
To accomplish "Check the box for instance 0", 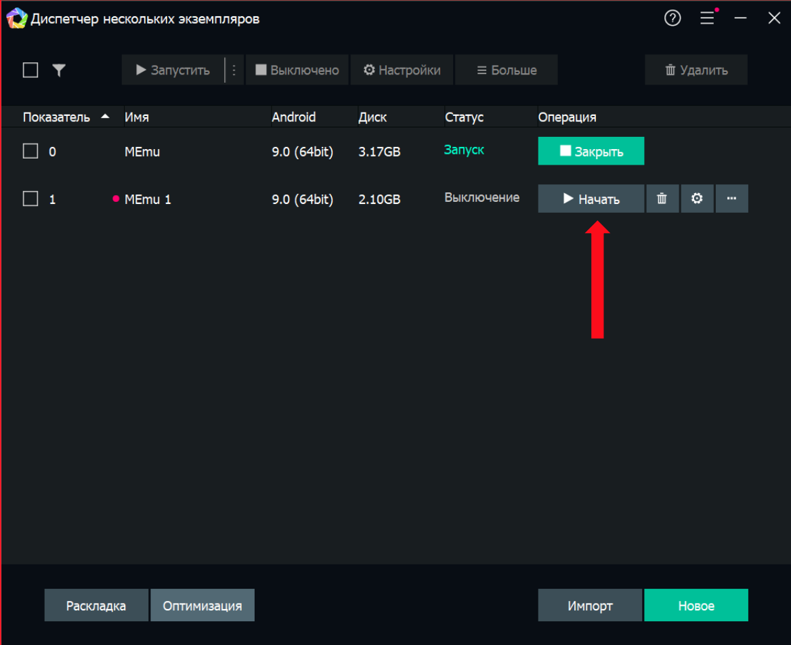I will click(30, 151).
